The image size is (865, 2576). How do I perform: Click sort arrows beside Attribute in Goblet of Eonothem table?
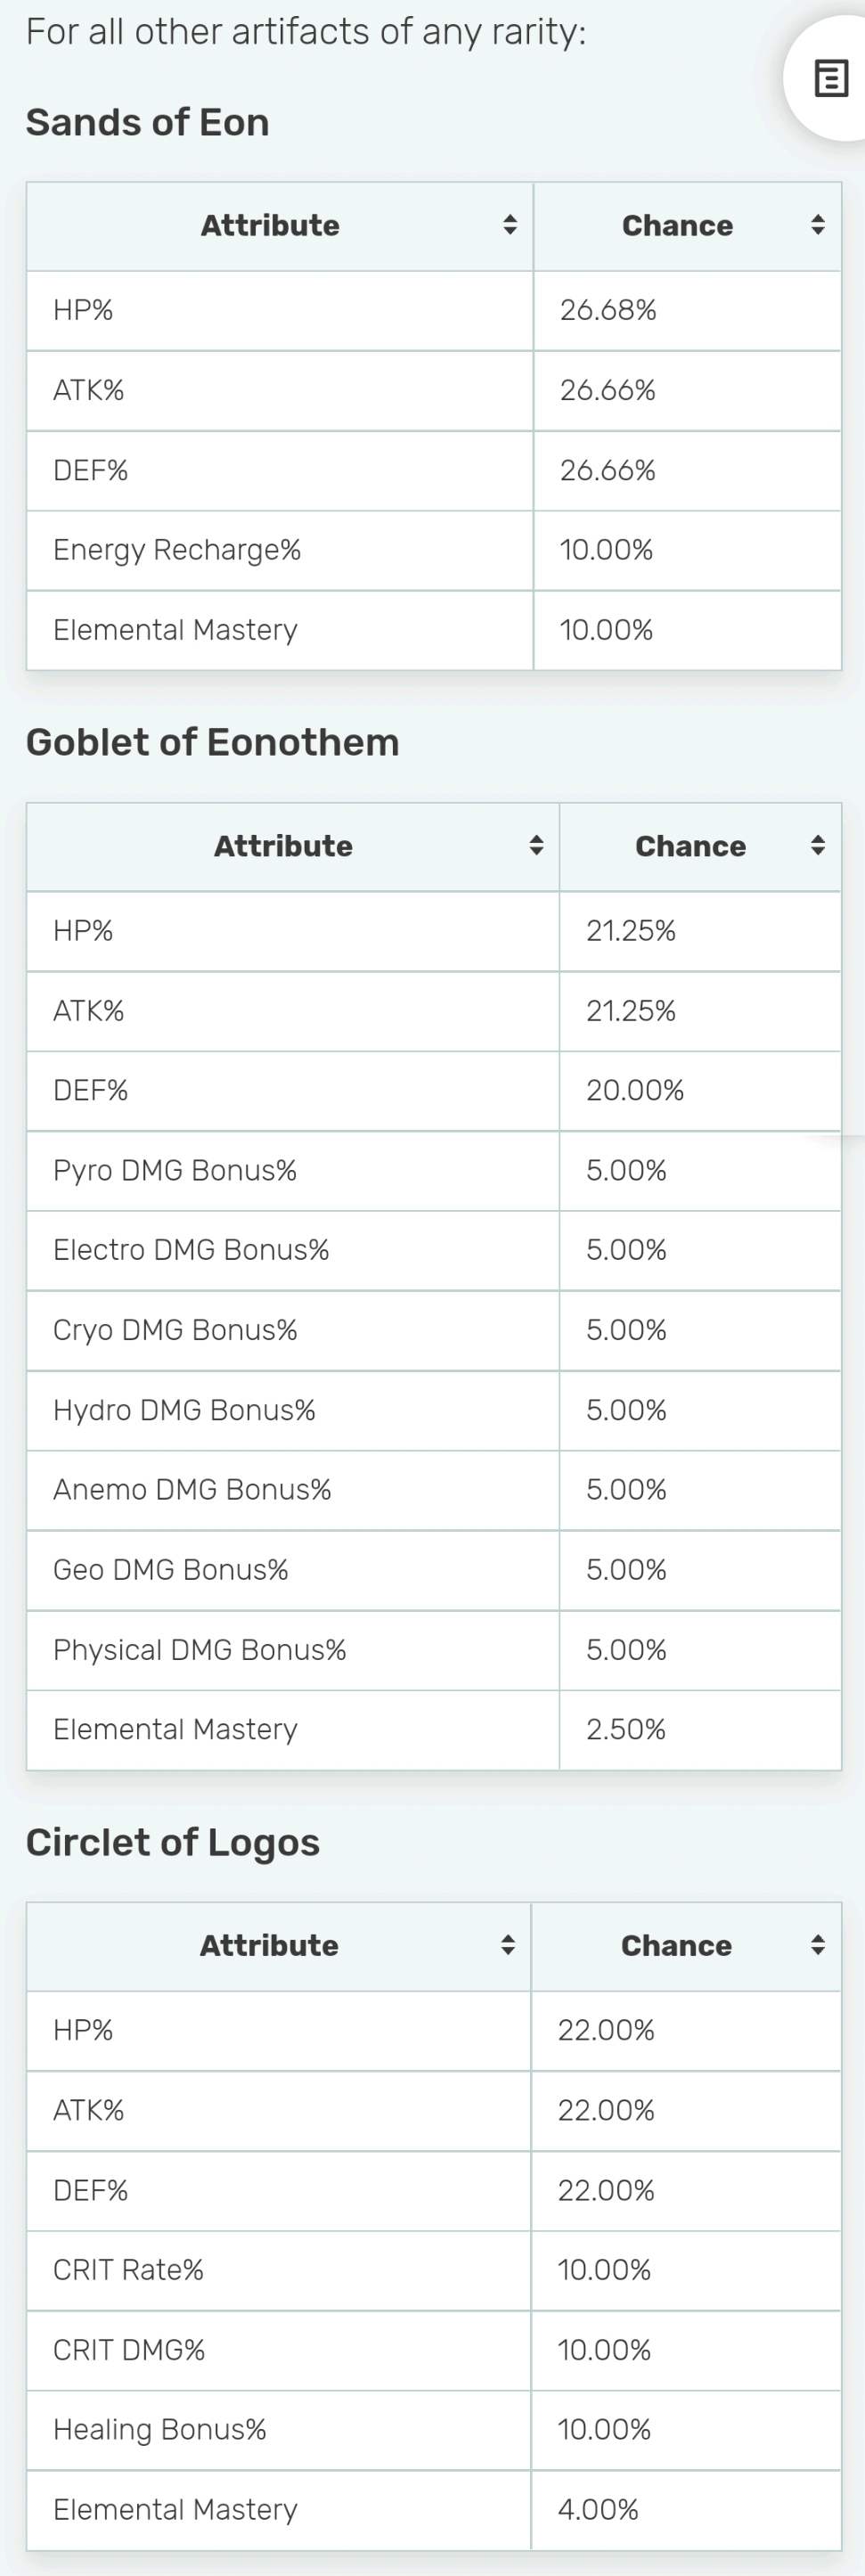(536, 846)
